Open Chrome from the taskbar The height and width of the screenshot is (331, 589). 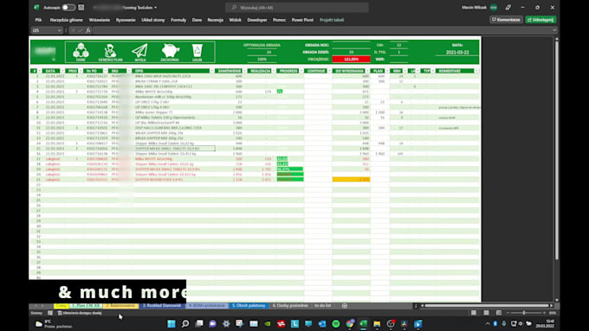pos(350,323)
